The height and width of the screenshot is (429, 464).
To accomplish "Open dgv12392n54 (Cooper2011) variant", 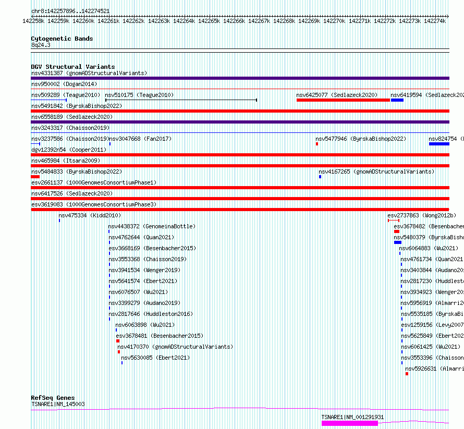I will [x=69, y=150].
